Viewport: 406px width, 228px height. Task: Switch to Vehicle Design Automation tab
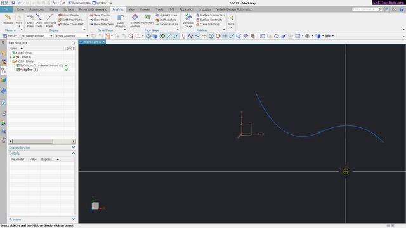click(234, 9)
